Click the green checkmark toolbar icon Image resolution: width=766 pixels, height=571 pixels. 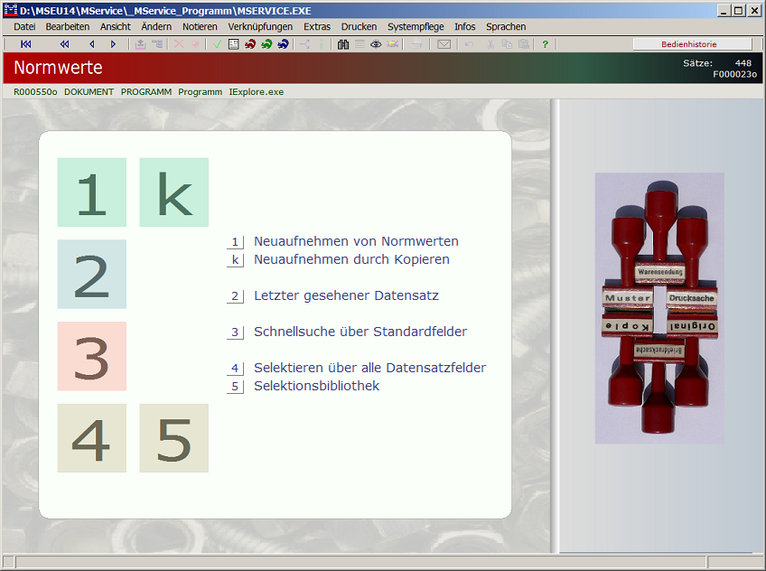pos(218,44)
